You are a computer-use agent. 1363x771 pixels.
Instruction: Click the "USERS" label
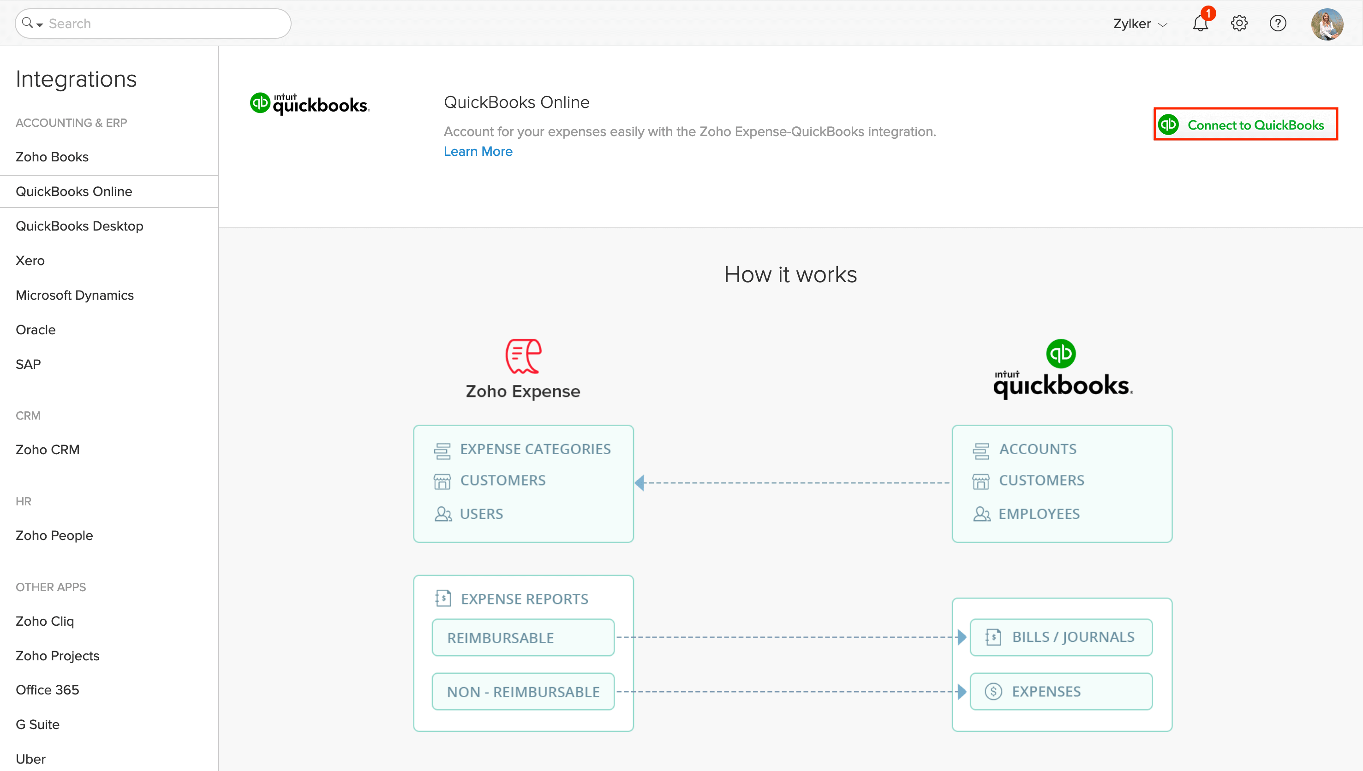tap(481, 514)
